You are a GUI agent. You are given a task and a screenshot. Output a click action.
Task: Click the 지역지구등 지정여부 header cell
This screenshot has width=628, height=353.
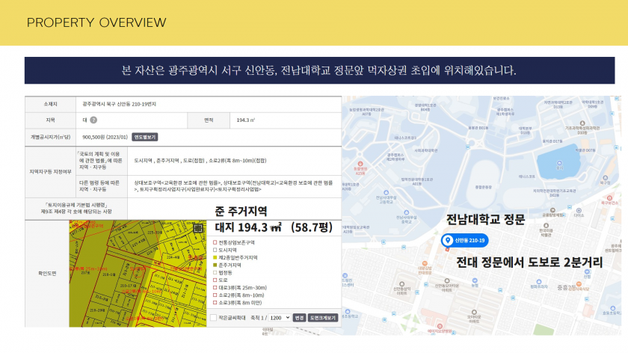pos(51,172)
